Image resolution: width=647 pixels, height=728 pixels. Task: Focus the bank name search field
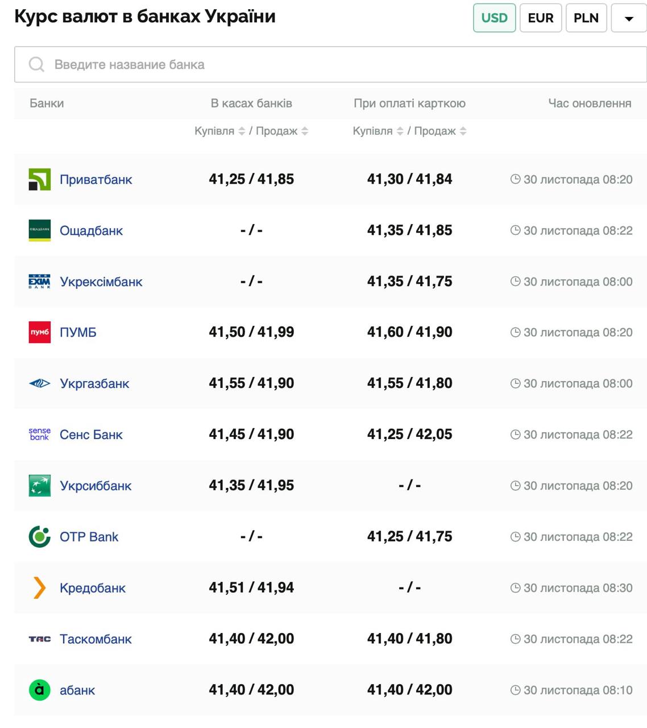point(330,64)
